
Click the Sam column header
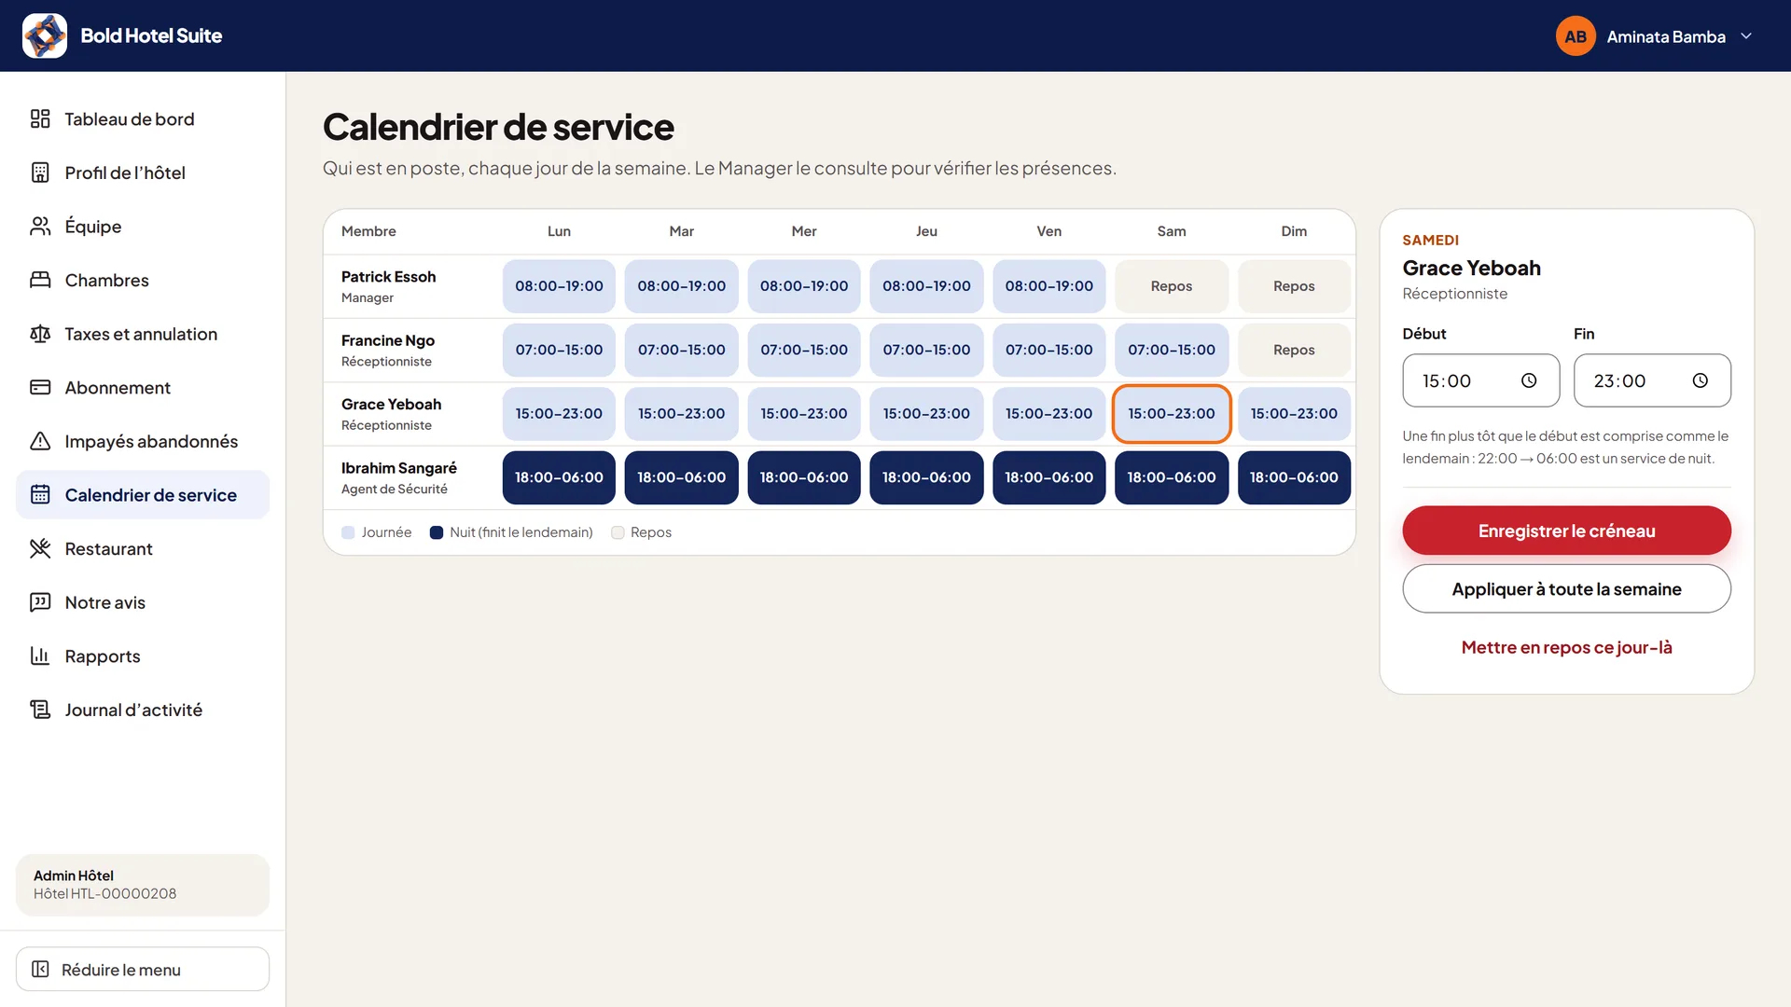click(1172, 231)
